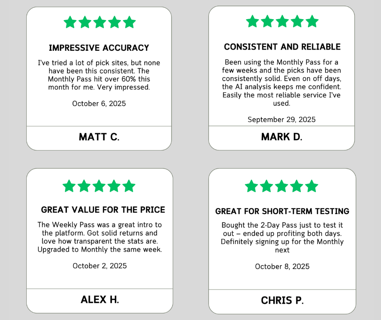This screenshot has width=381, height=320.
Task: Select the second star in Alex H.'s review
Action: click(84, 186)
